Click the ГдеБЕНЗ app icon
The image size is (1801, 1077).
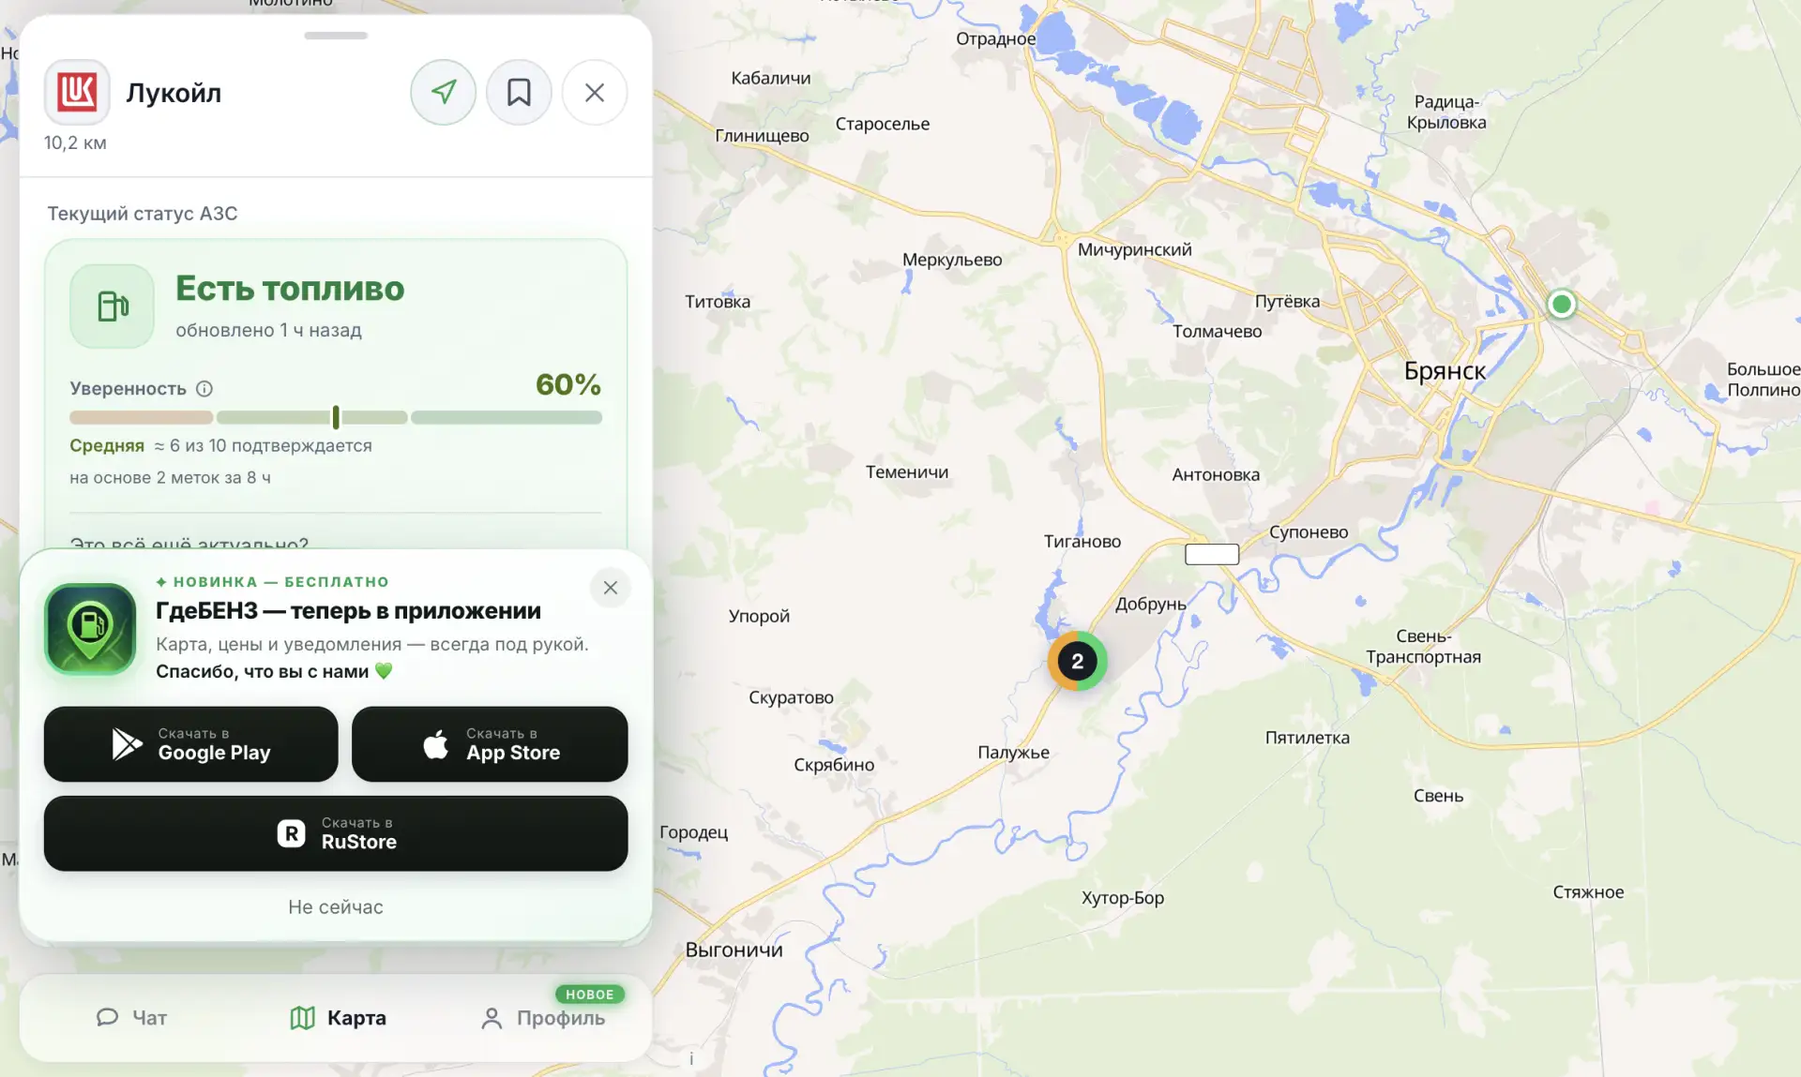pyautogui.click(x=90, y=629)
